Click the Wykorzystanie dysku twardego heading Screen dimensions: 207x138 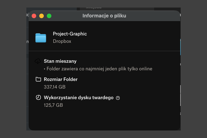(79, 98)
